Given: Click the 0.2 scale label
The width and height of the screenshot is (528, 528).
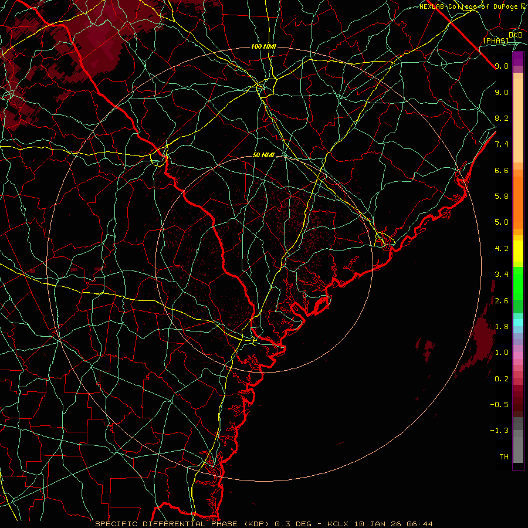Looking at the screenshot, I should (x=502, y=379).
